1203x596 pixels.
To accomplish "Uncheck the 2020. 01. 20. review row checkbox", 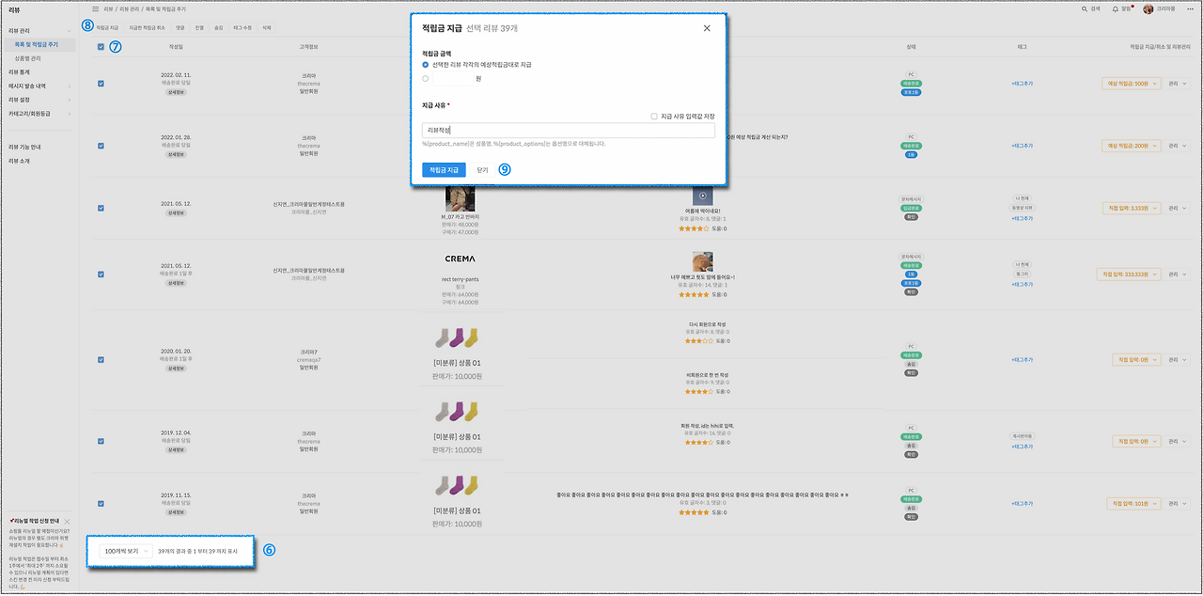I will [x=101, y=359].
